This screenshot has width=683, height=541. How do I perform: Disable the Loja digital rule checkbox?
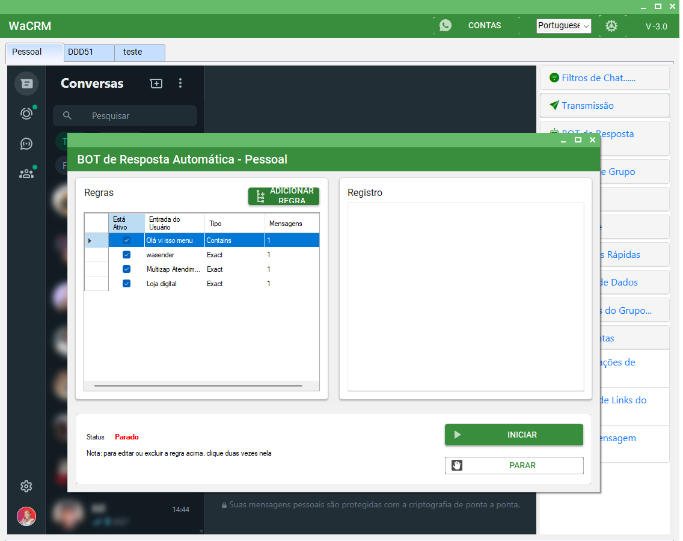point(126,284)
